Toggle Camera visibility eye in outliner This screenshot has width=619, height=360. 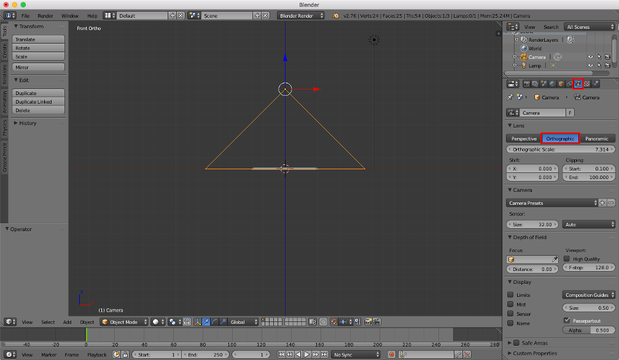(x=591, y=57)
